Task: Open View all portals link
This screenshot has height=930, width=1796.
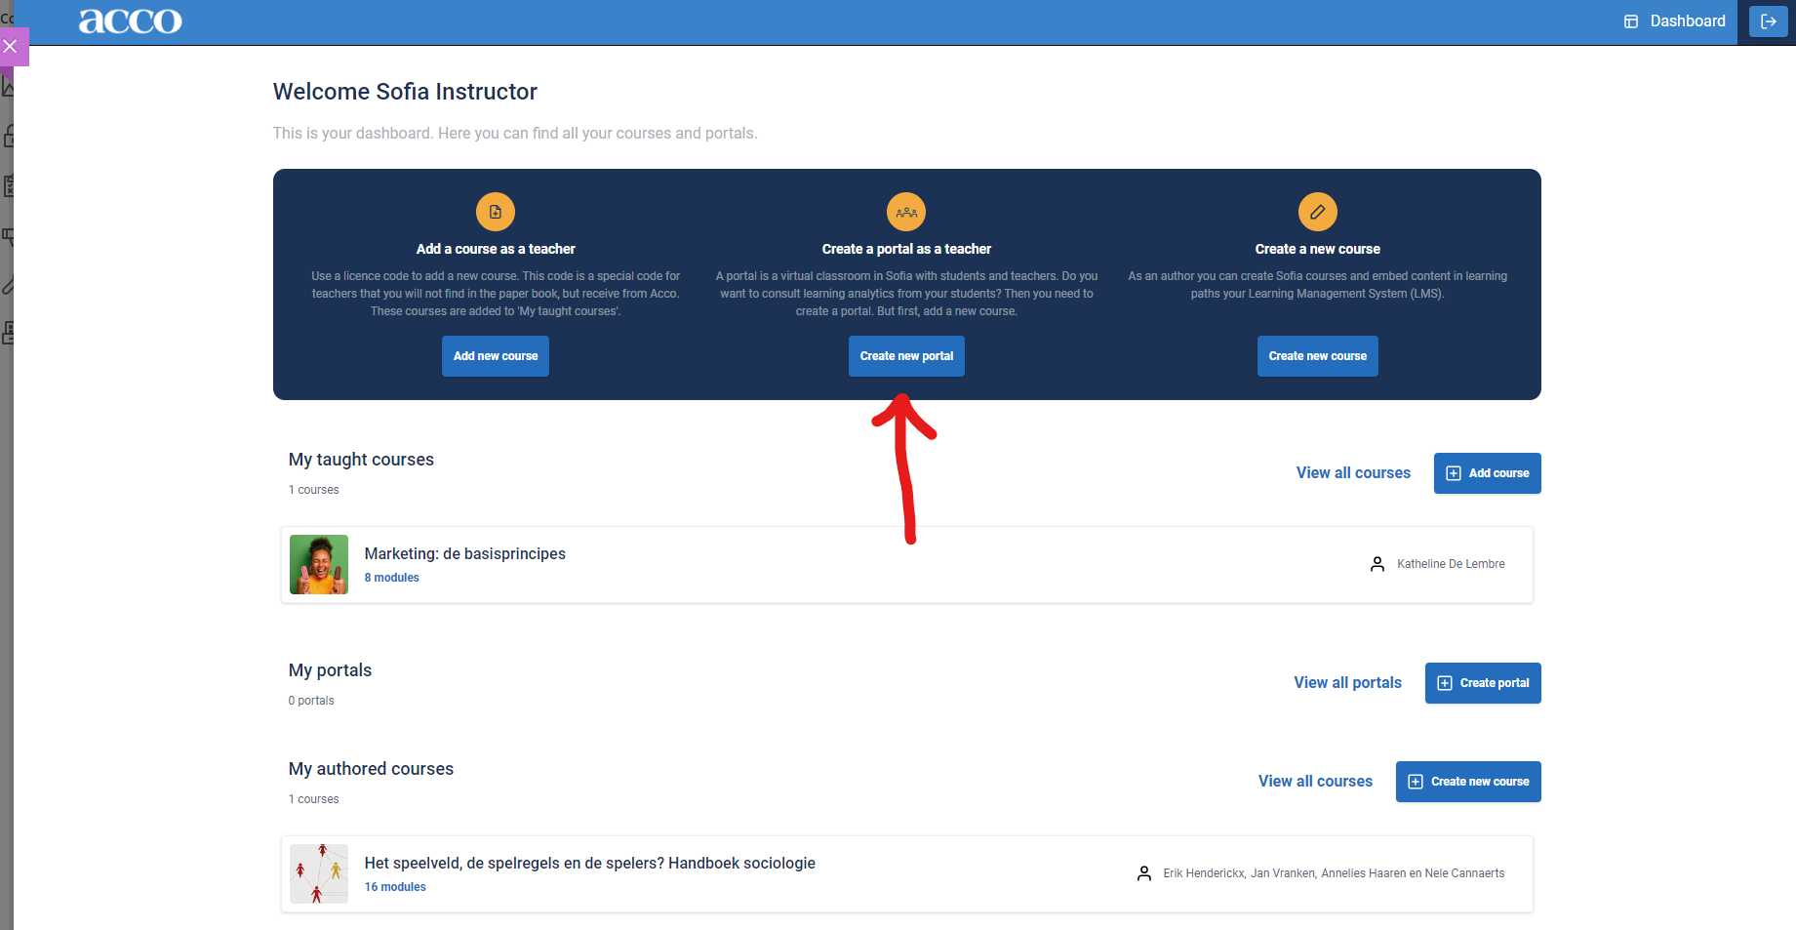Action: coord(1348,682)
